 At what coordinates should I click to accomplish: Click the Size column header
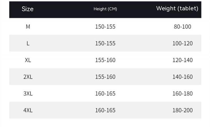click(28, 9)
